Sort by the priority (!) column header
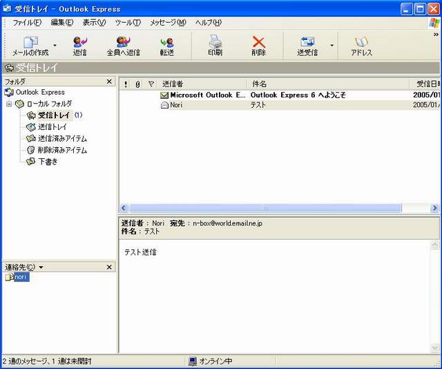The width and height of the screenshot is (442, 369). (126, 84)
